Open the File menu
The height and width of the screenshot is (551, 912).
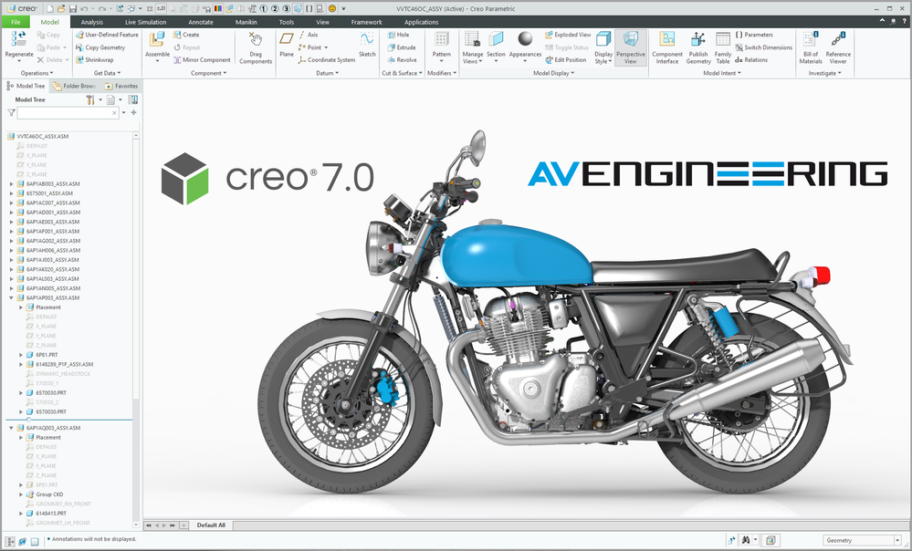[x=16, y=22]
